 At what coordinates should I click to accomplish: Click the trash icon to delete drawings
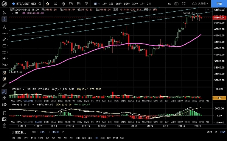(4, 125)
